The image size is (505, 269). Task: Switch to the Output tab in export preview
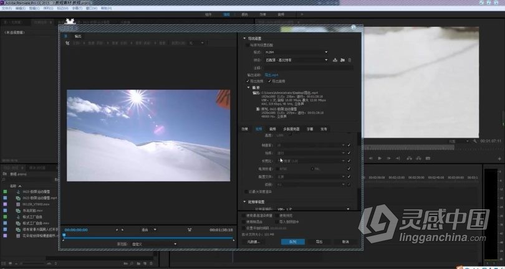tap(78, 36)
